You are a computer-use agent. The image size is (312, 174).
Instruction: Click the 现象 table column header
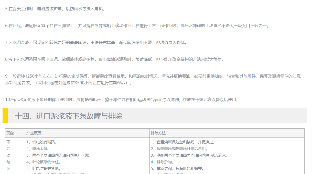coord(10,133)
